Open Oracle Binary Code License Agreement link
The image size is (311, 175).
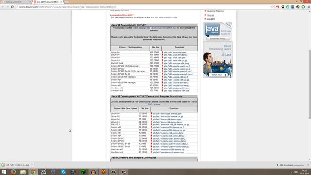[x=156, y=28]
